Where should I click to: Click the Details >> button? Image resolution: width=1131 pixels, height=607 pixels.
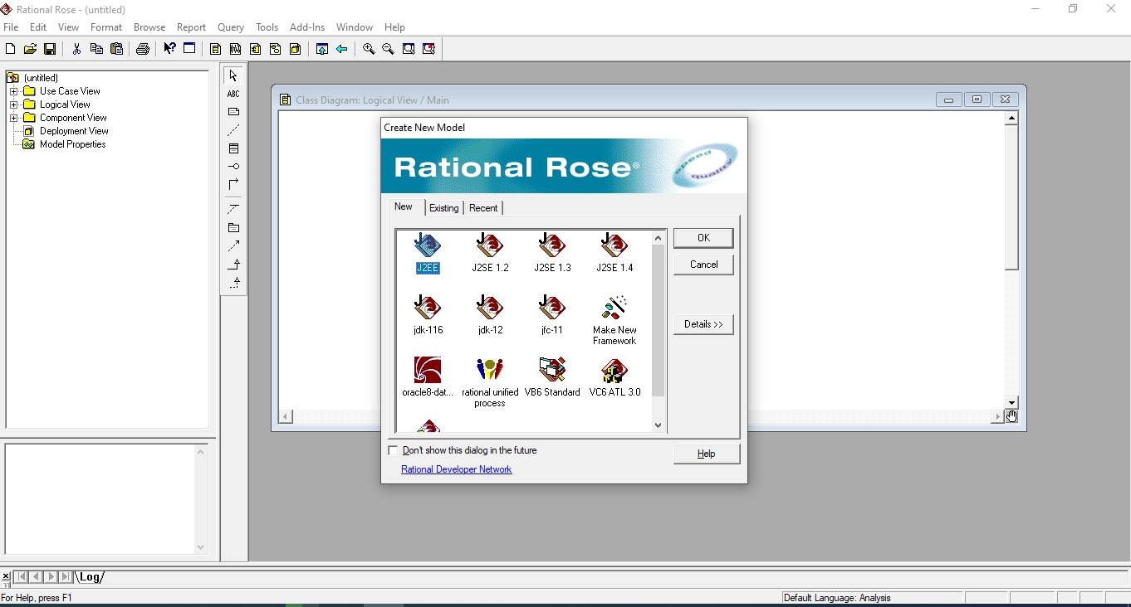click(703, 324)
